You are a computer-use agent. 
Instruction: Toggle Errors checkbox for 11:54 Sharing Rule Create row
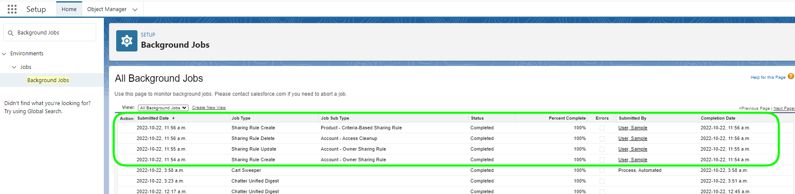tap(602, 160)
